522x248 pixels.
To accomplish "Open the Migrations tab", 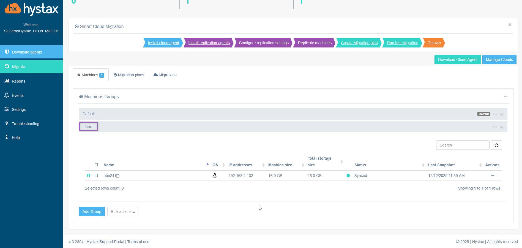I will click(x=165, y=75).
